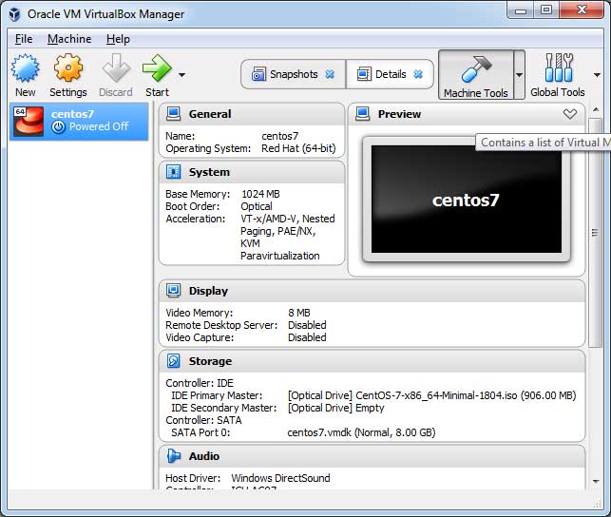Click the Details tab icon

coord(364,74)
